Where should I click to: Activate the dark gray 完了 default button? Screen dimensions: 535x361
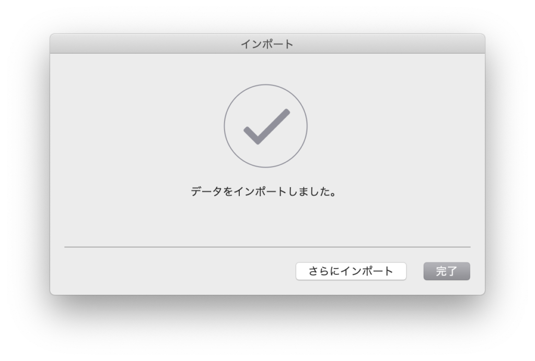[x=447, y=271]
